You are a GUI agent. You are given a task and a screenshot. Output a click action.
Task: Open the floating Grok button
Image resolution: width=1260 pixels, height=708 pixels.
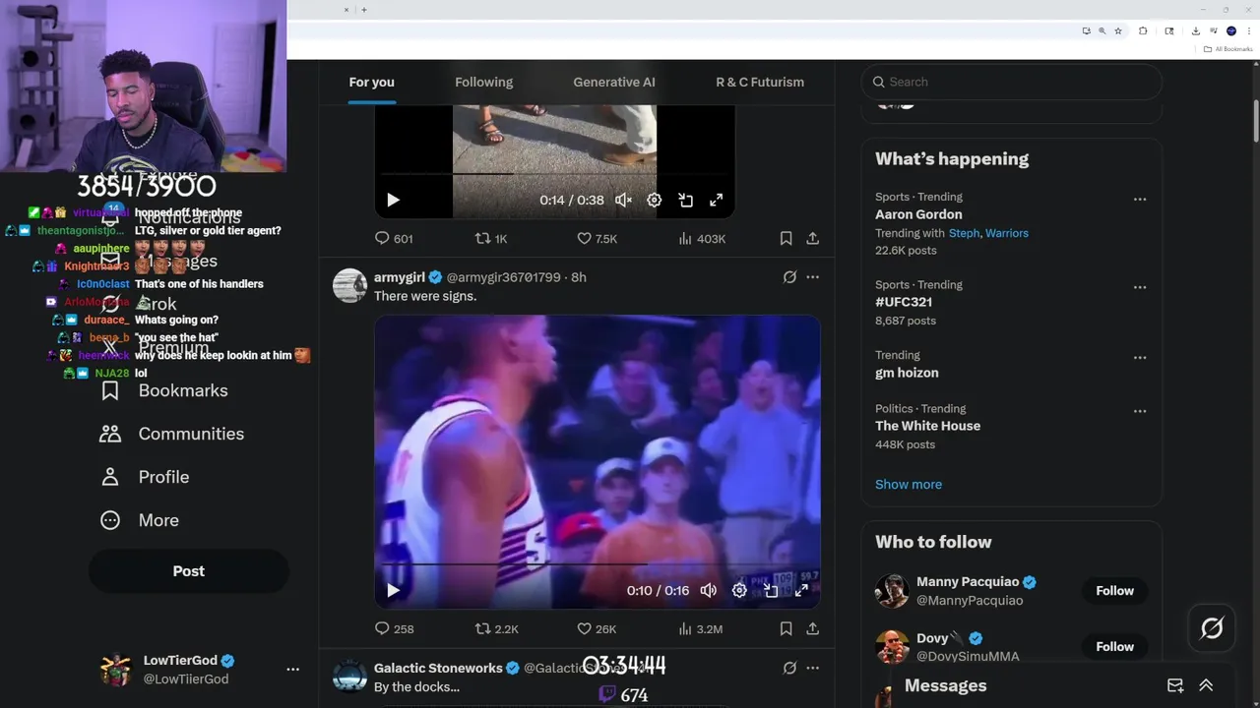(x=1212, y=628)
